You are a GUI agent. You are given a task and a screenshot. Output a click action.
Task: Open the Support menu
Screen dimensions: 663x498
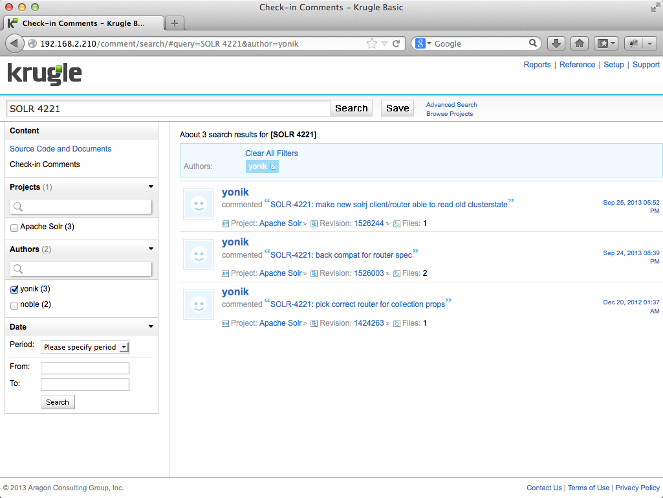(646, 65)
